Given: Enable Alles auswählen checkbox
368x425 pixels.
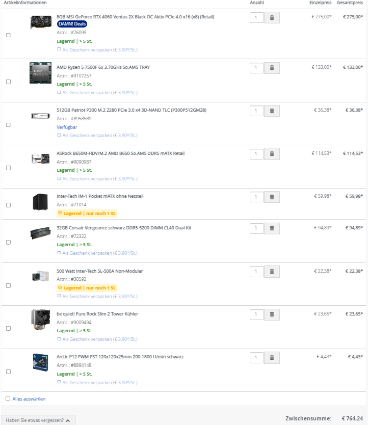Looking at the screenshot, I should [x=8, y=399].
